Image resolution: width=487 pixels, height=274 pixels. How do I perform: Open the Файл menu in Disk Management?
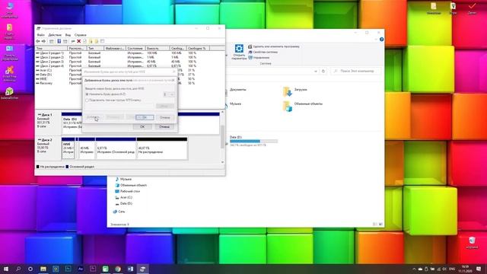point(40,35)
